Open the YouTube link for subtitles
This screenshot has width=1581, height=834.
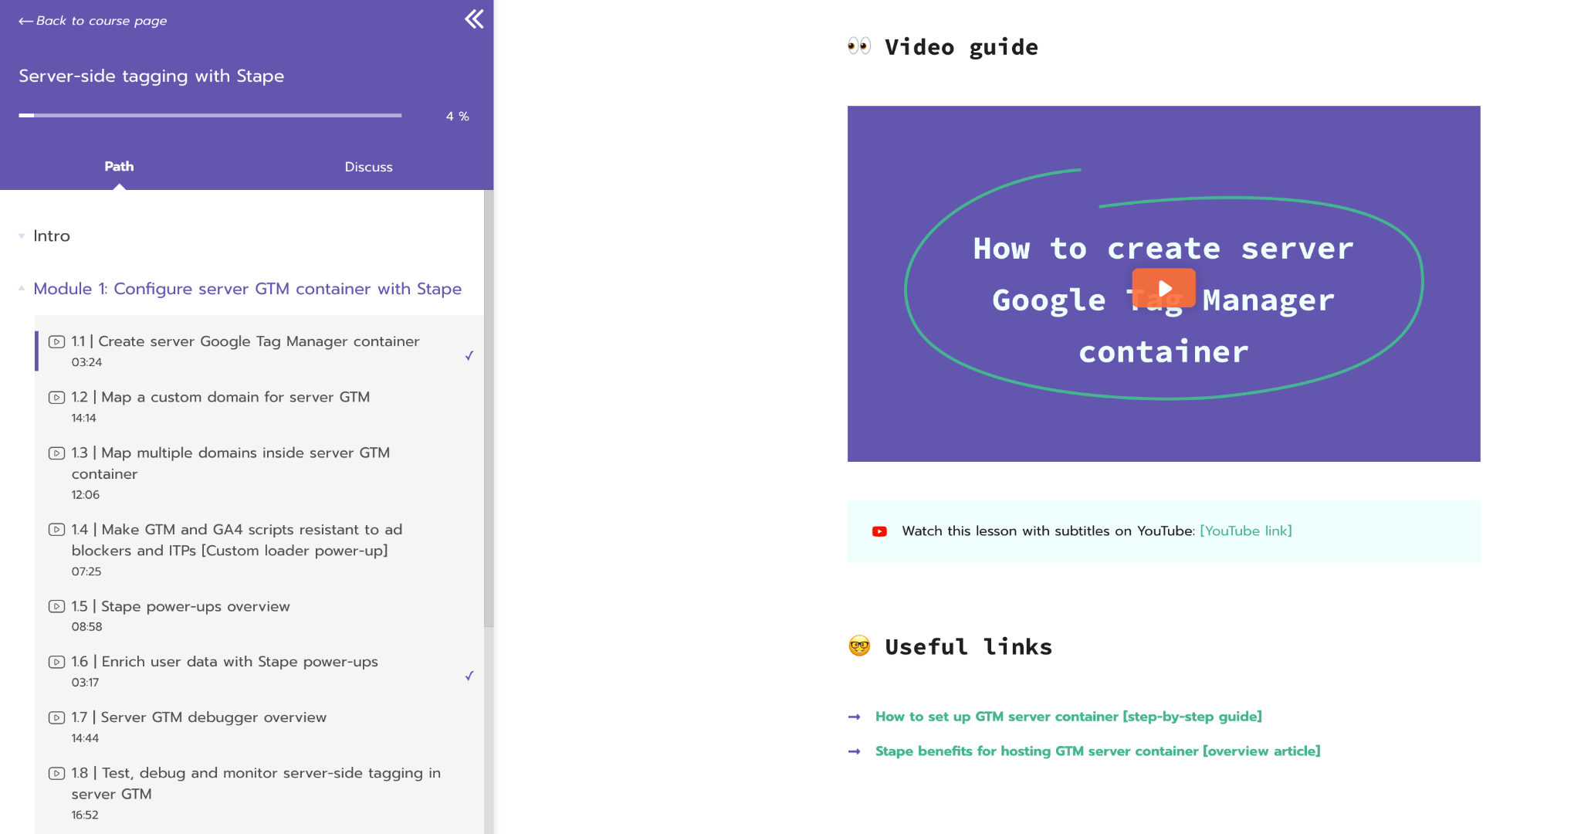pos(1245,531)
